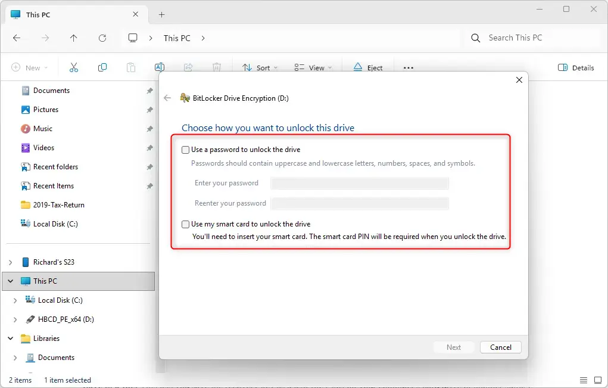Close the This PC tab

click(x=135, y=14)
